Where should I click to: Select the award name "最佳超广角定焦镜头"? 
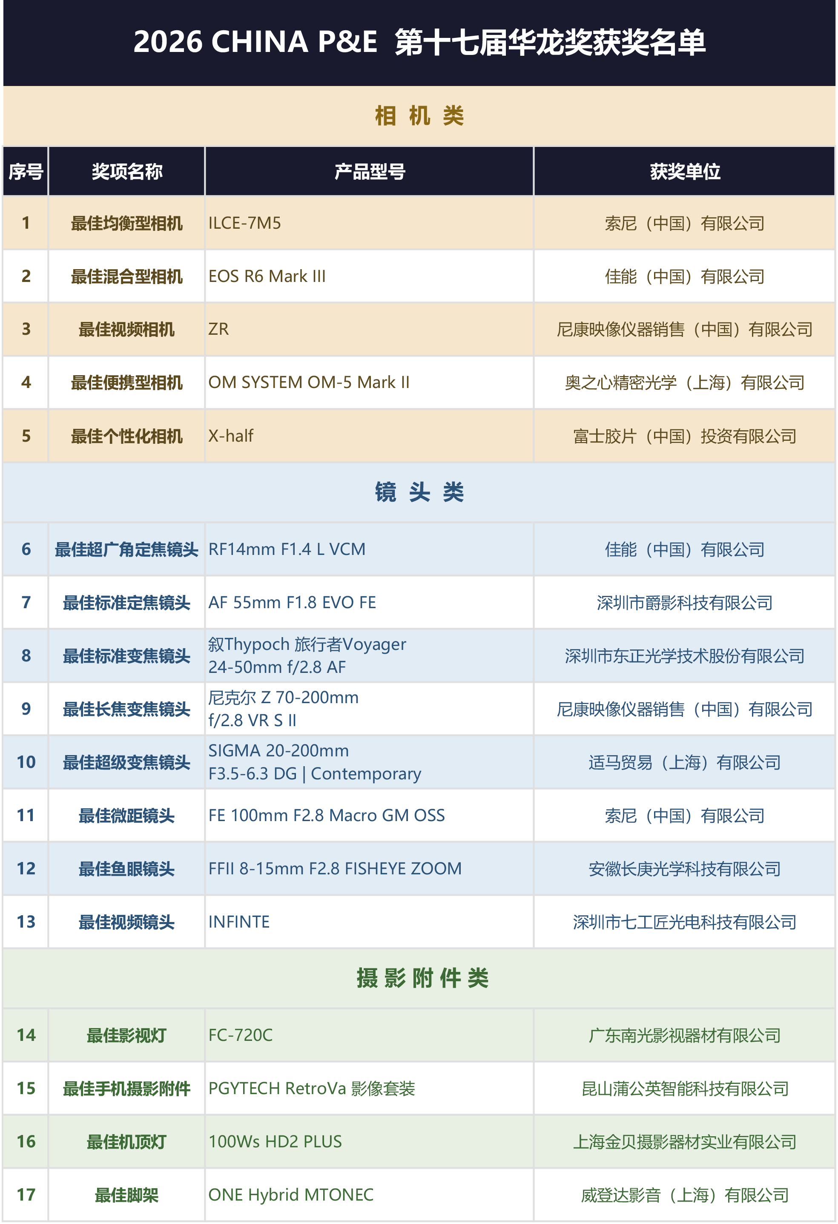[x=127, y=550]
